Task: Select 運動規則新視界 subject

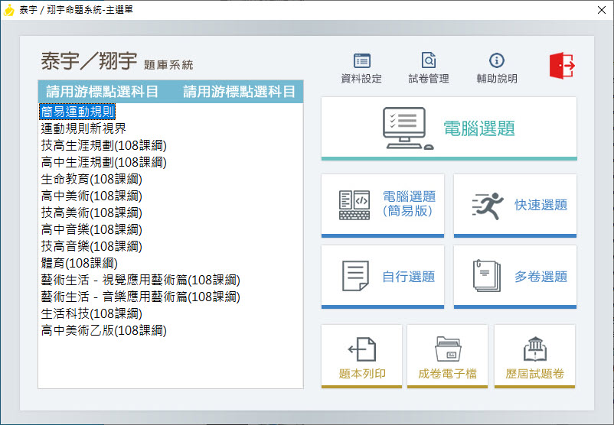Action: 83,128
